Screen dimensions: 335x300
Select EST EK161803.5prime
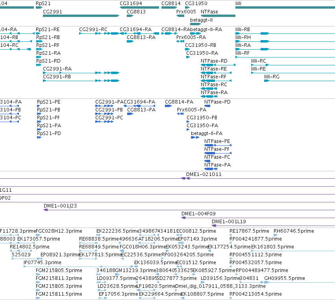pos(273,247)
